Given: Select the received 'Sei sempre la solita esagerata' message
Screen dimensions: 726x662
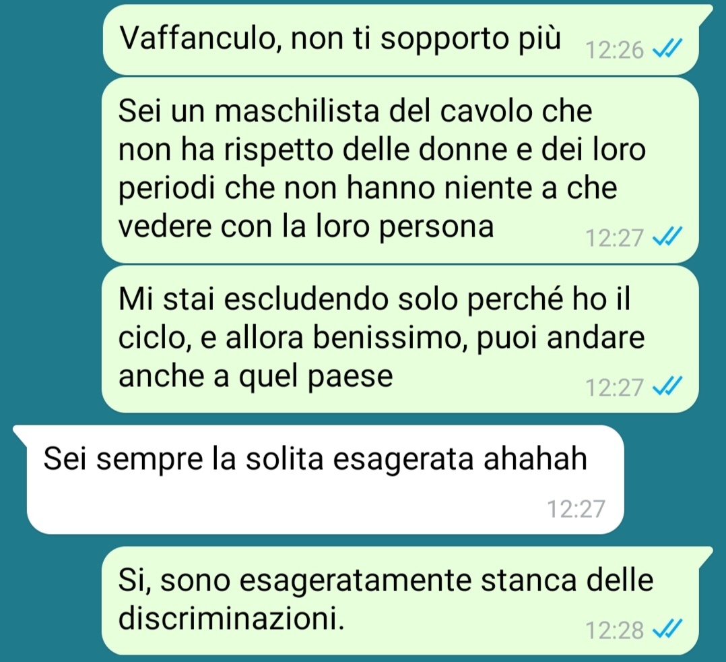Looking at the screenshot, I should pyautogui.click(x=319, y=479).
